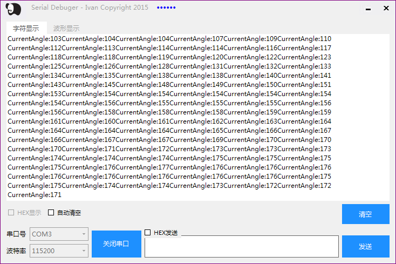Click the first entry CurrentAngle:103

pos(35,39)
